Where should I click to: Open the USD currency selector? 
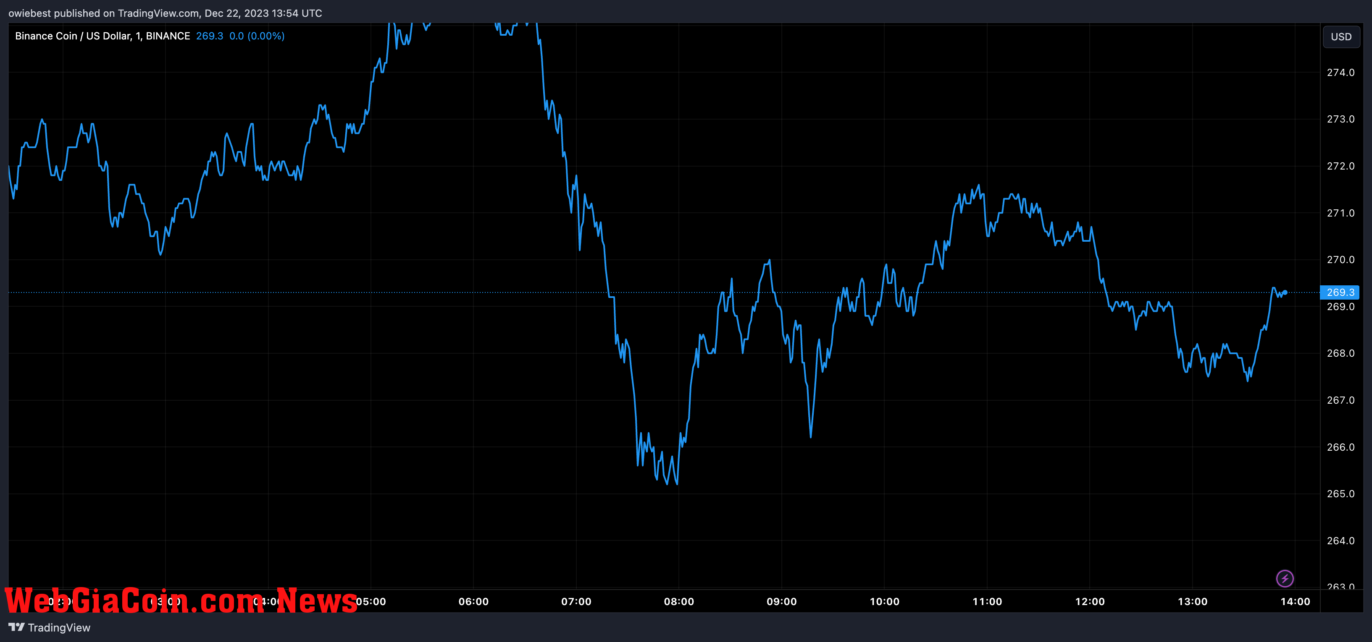tap(1340, 37)
